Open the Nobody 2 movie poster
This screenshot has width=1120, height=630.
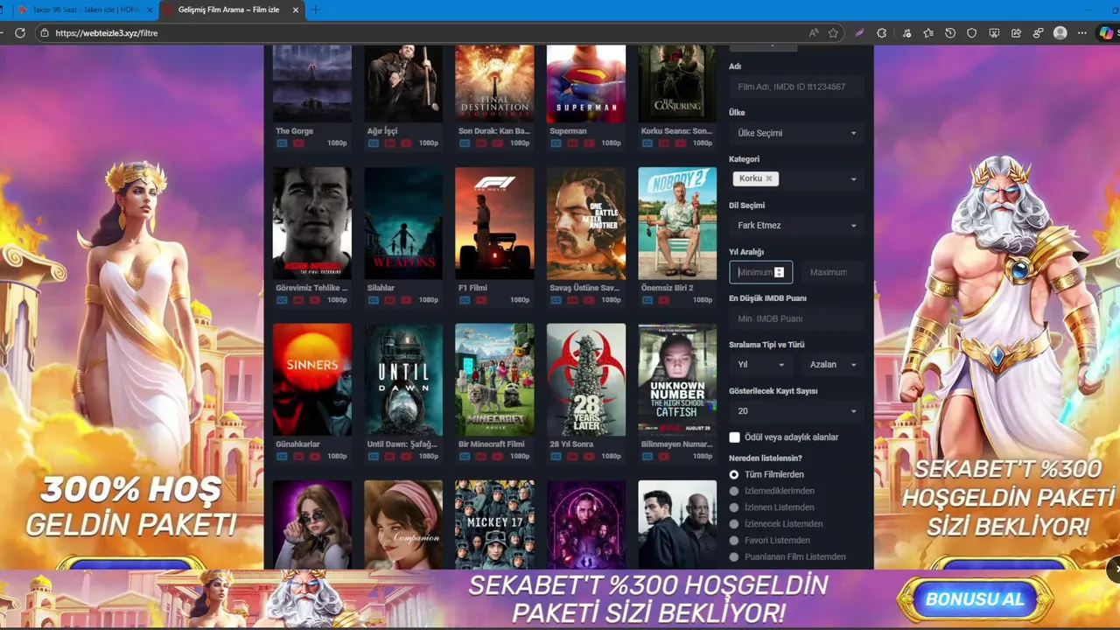pos(677,223)
